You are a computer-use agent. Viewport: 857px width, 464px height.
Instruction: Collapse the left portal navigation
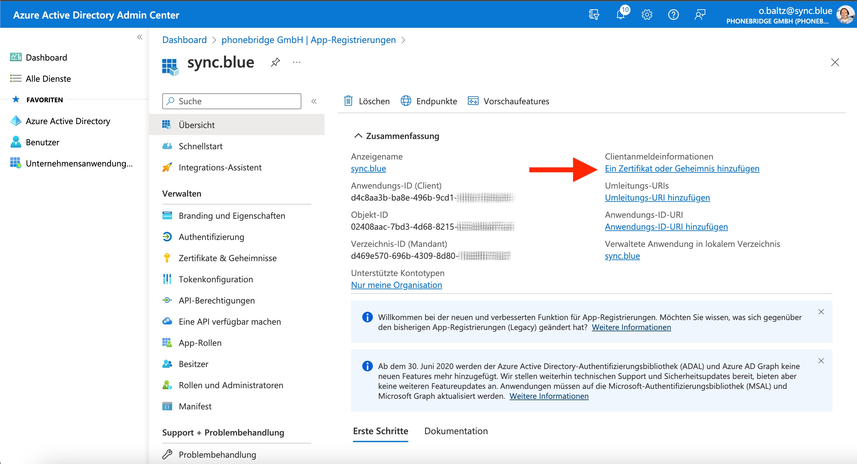(140, 37)
